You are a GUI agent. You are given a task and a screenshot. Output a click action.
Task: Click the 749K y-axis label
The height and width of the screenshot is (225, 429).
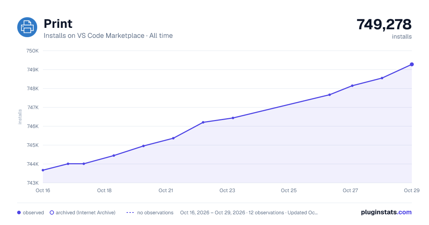click(x=33, y=70)
